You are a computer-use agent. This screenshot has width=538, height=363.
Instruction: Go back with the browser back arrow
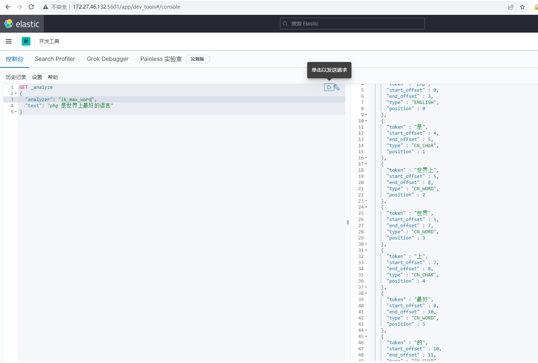pos(8,7)
